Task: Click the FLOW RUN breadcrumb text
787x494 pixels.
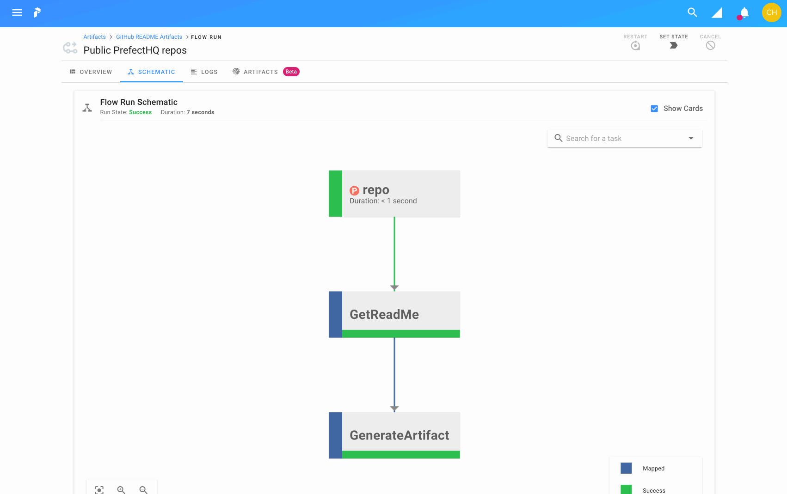Action: (x=206, y=37)
